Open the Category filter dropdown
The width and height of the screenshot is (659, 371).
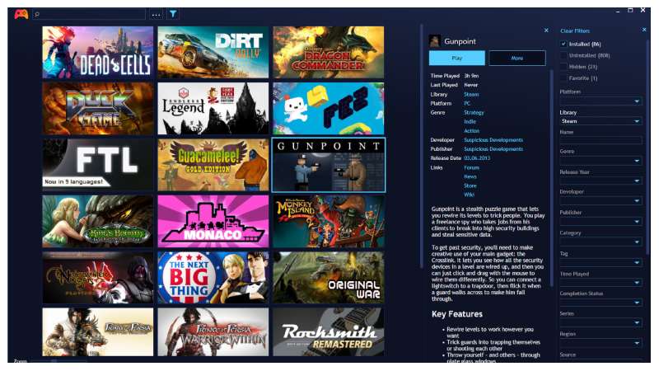point(601,242)
